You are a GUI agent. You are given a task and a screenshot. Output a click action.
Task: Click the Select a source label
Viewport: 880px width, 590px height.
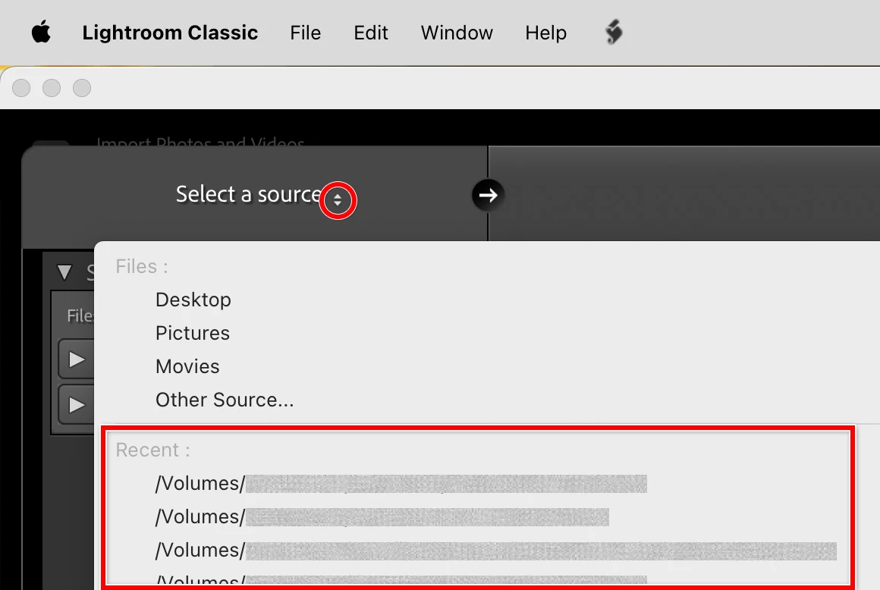pos(249,195)
